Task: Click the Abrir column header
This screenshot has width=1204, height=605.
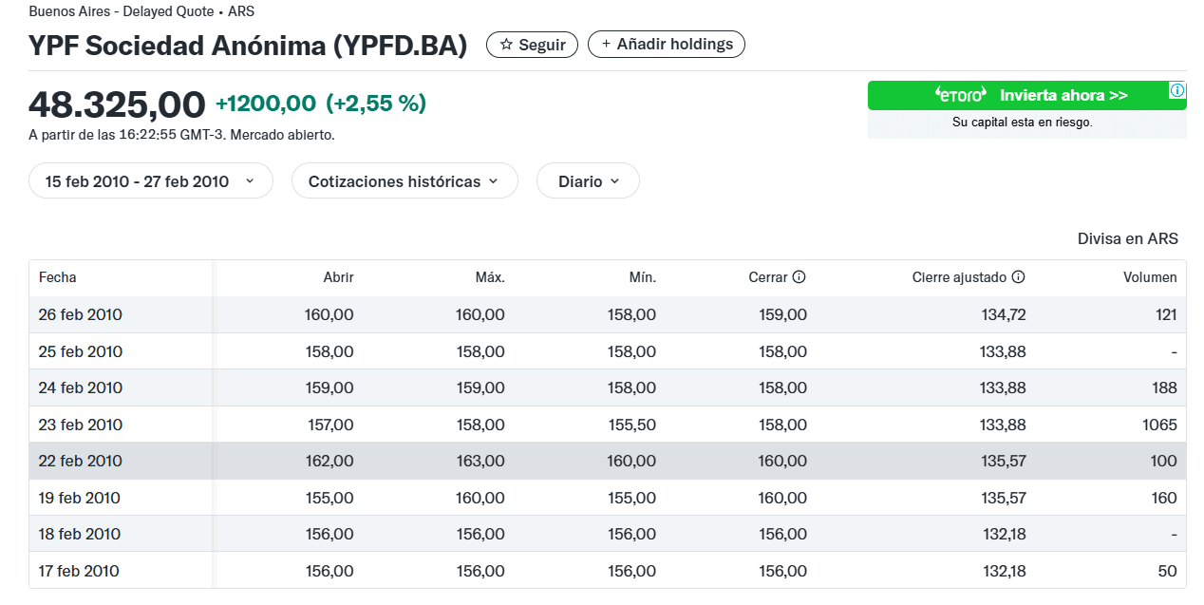Action: coord(338,277)
